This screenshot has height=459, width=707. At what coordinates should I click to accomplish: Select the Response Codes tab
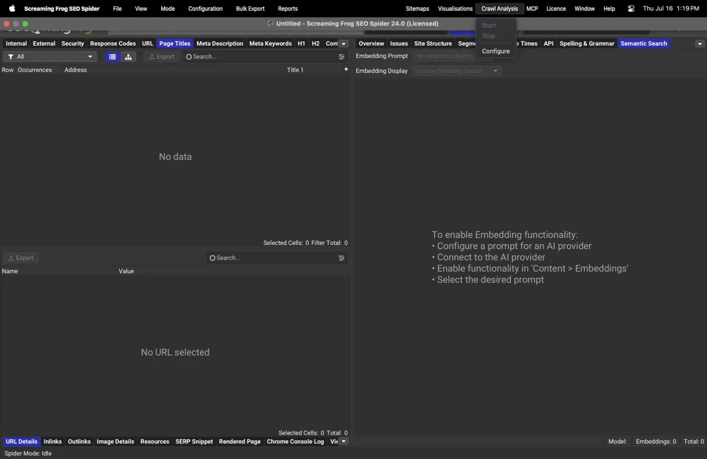[113, 44]
